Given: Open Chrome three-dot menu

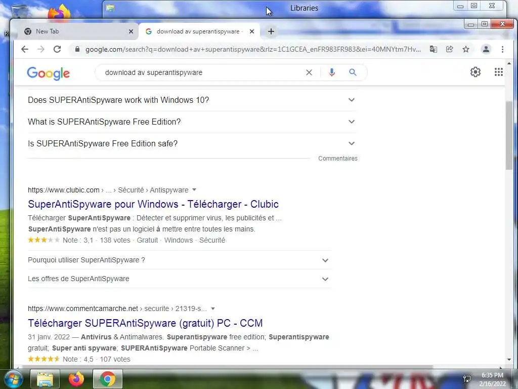Looking at the screenshot, I should click(502, 49).
